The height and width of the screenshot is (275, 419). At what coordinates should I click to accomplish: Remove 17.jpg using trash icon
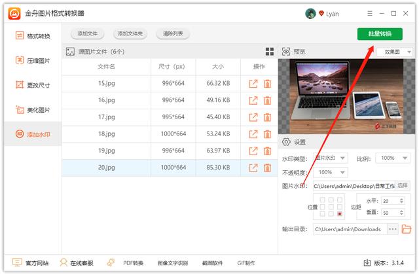point(267,117)
